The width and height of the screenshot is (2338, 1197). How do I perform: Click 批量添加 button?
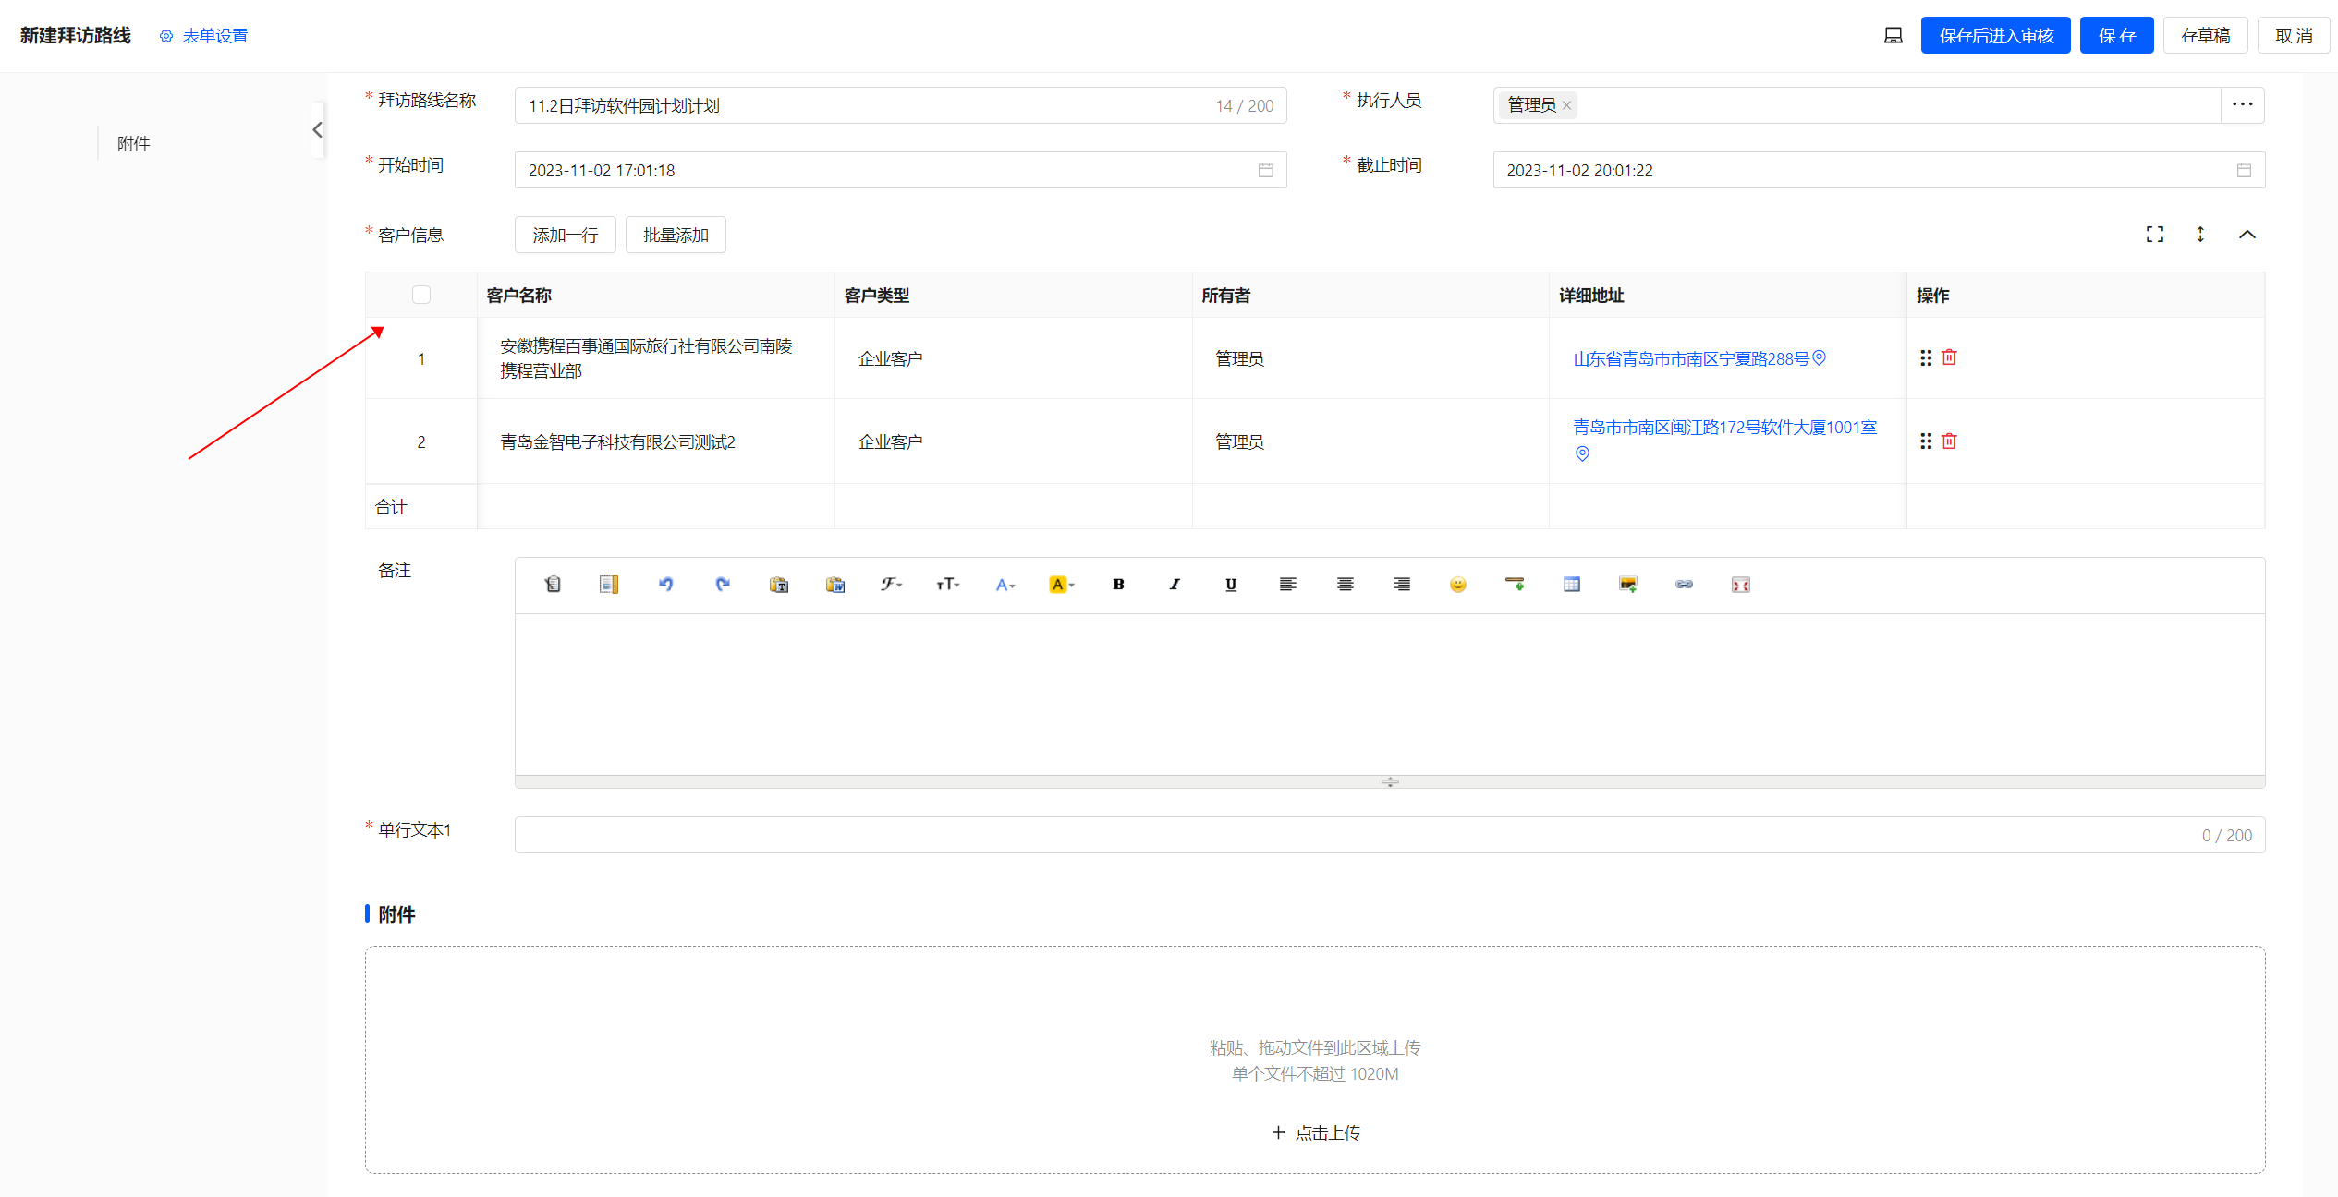coord(676,235)
